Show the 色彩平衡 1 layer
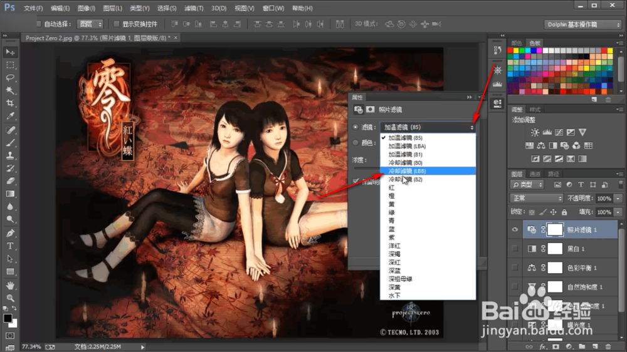 point(515,267)
